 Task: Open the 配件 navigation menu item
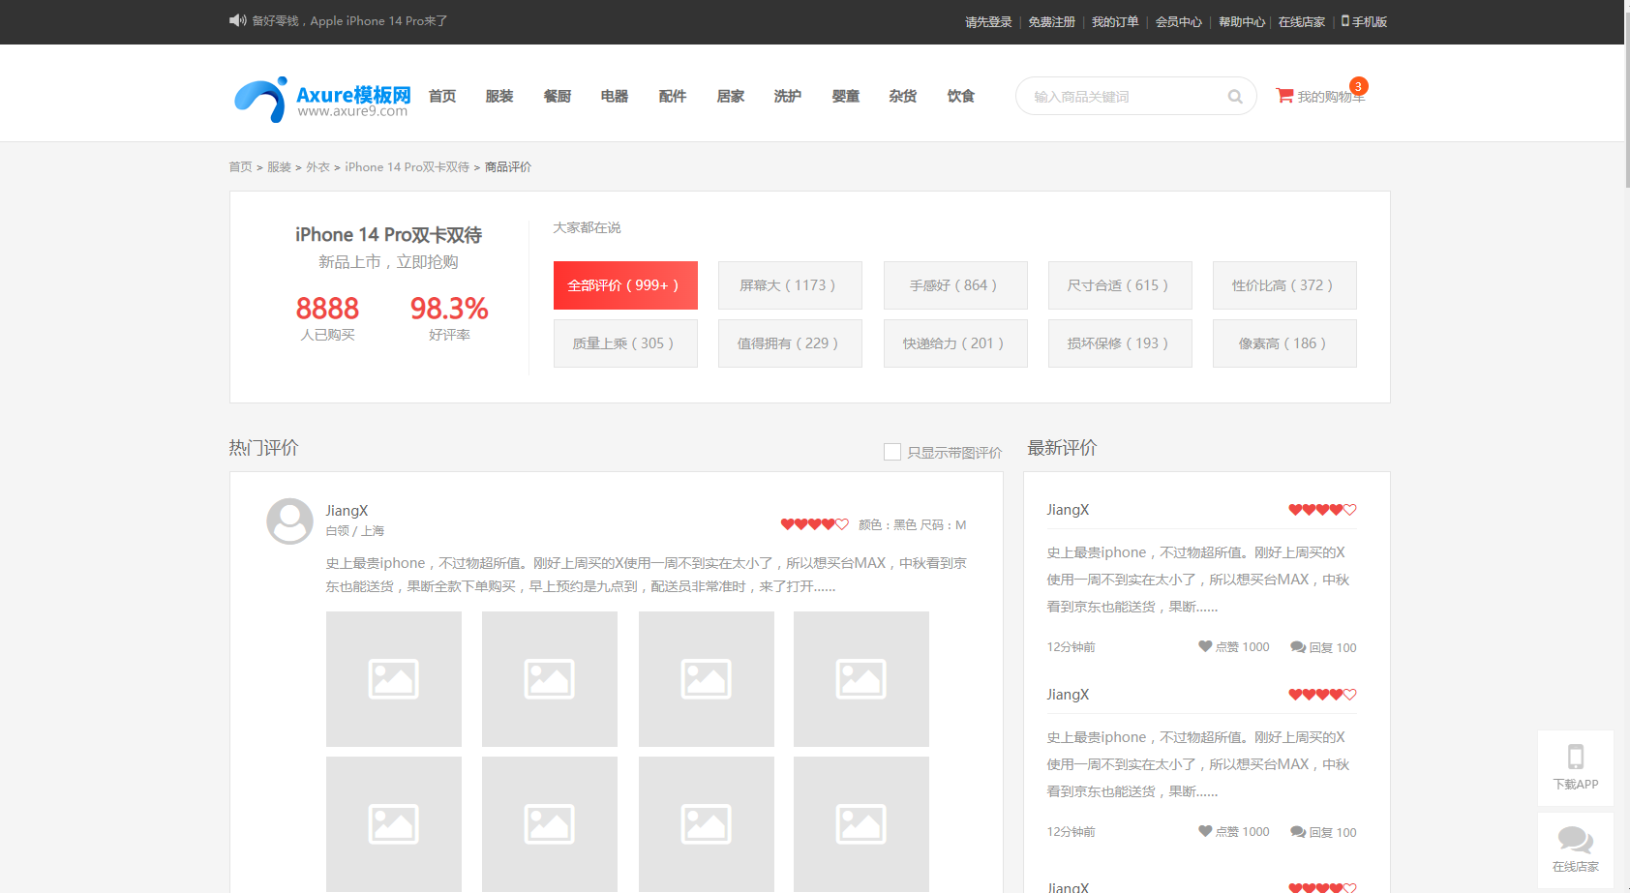click(673, 96)
